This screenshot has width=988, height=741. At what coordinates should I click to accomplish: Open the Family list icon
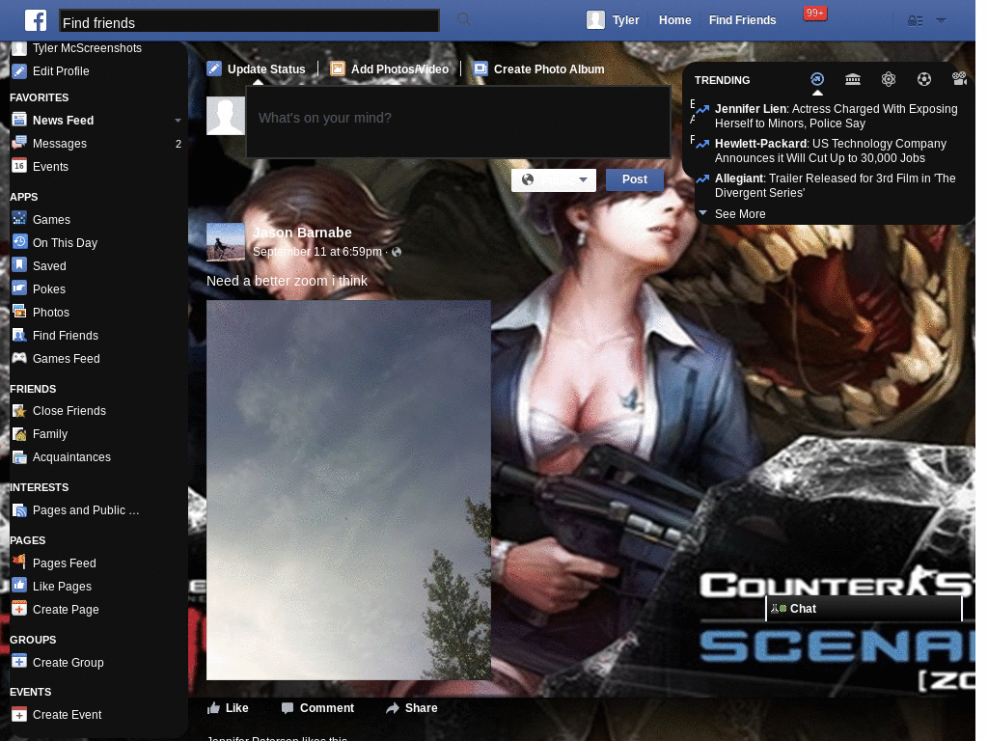coord(19,434)
